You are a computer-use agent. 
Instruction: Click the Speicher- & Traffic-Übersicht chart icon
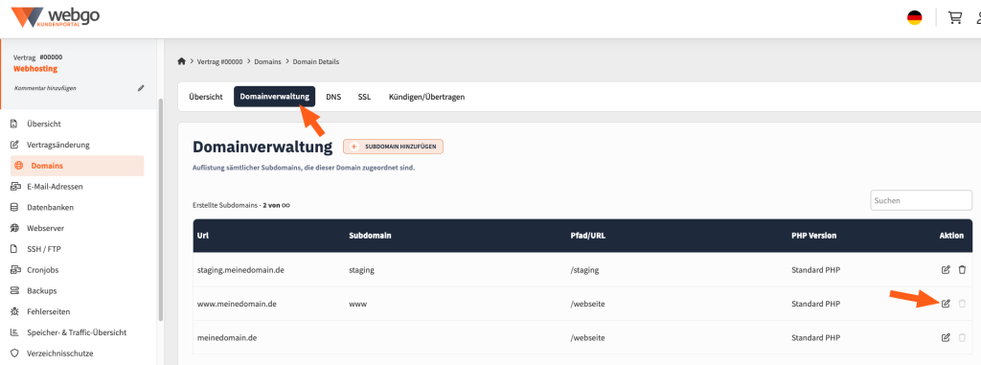tap(14, 332)
